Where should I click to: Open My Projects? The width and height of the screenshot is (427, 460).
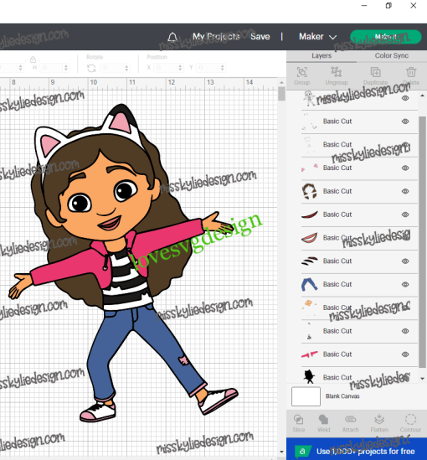pyautogui.click(x=216, y=36)
